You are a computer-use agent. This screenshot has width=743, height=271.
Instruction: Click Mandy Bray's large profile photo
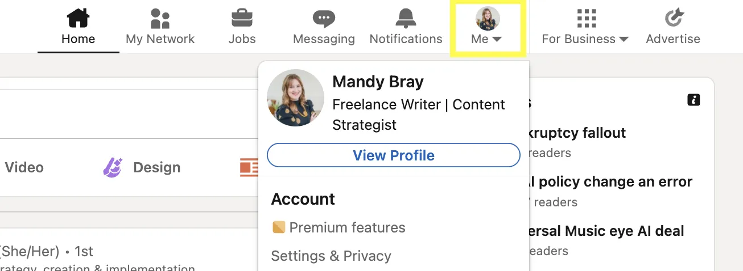pos(295,98)
